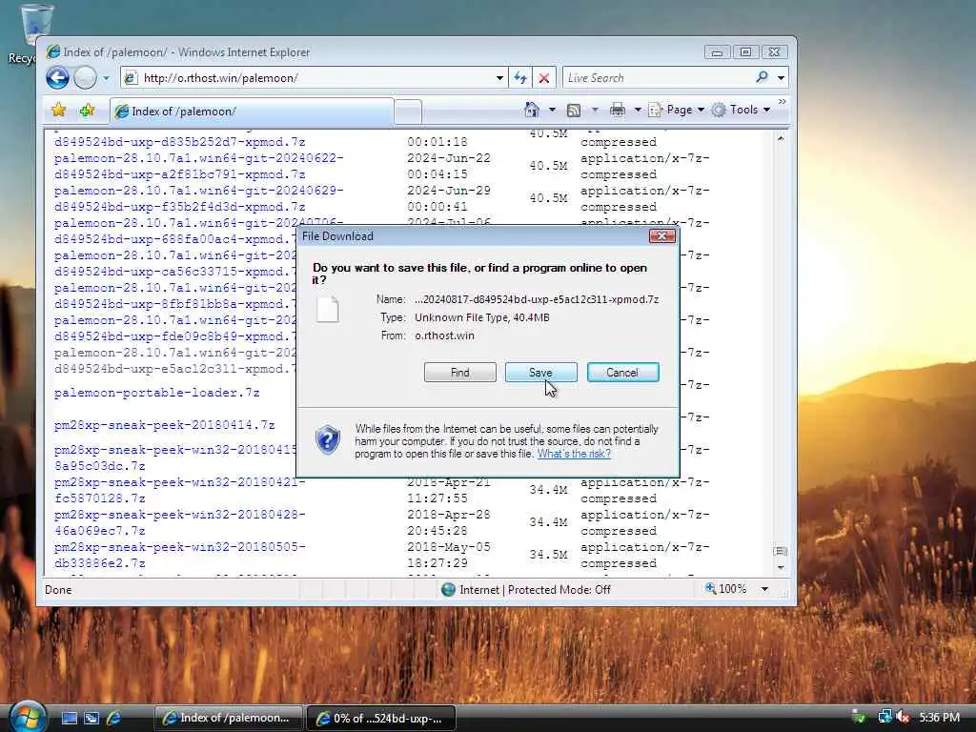Expand the Feeds dropdown arrow
This screenshot has height=732, width=976.
[595, 111]
